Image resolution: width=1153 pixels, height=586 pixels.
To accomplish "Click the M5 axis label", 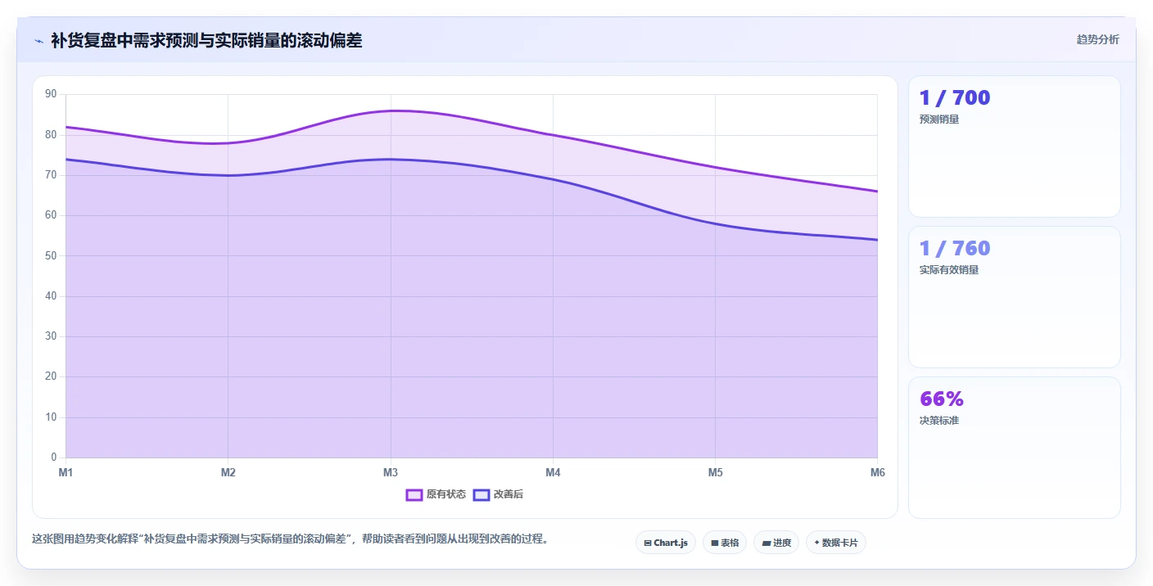I will point(715,472).
